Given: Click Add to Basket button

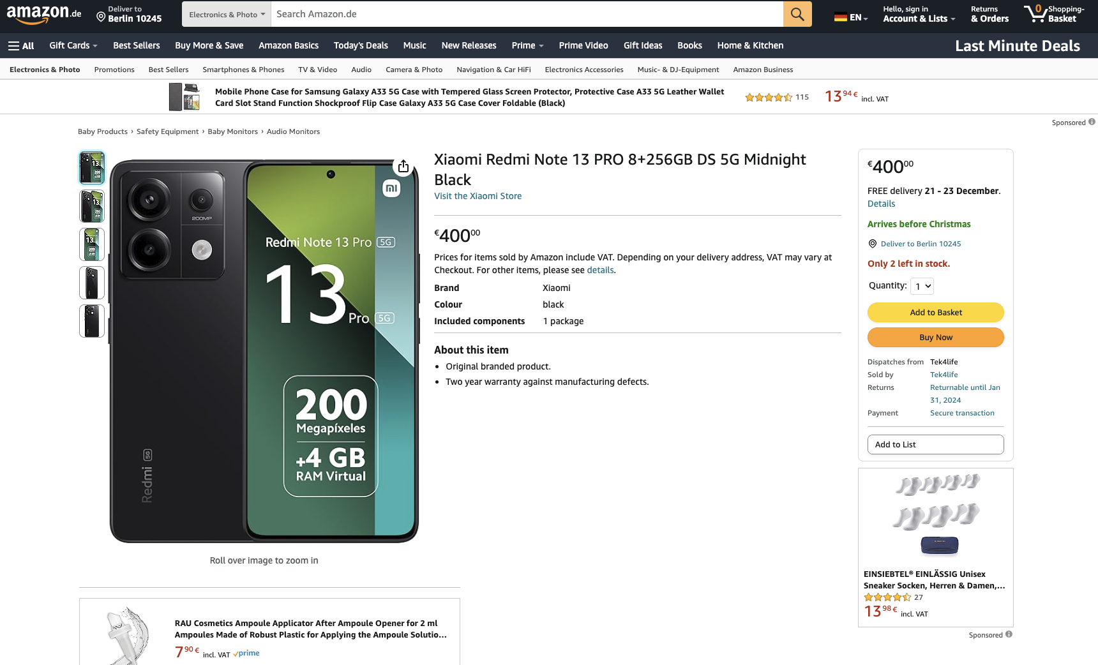Looking at the screenshot, I should click(x=935, y=312).
